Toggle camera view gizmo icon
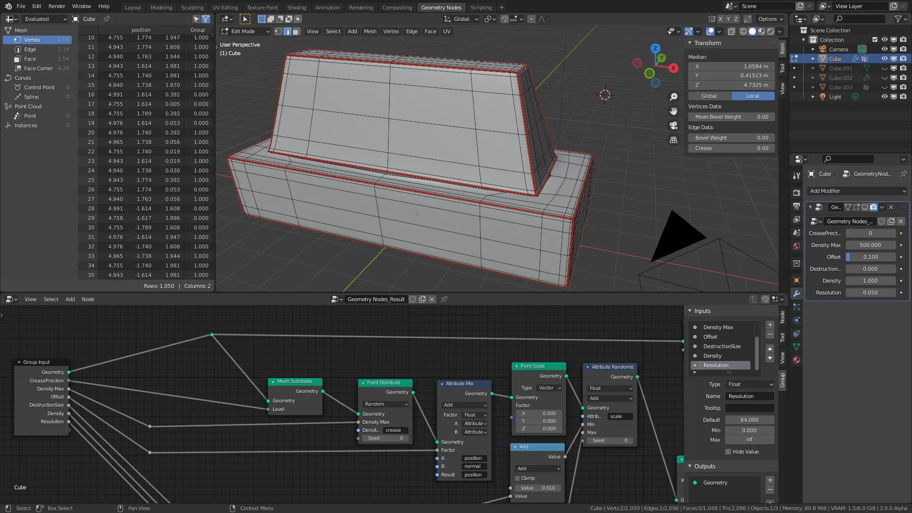Screen dimensions: 912x513 pos(674,125)
